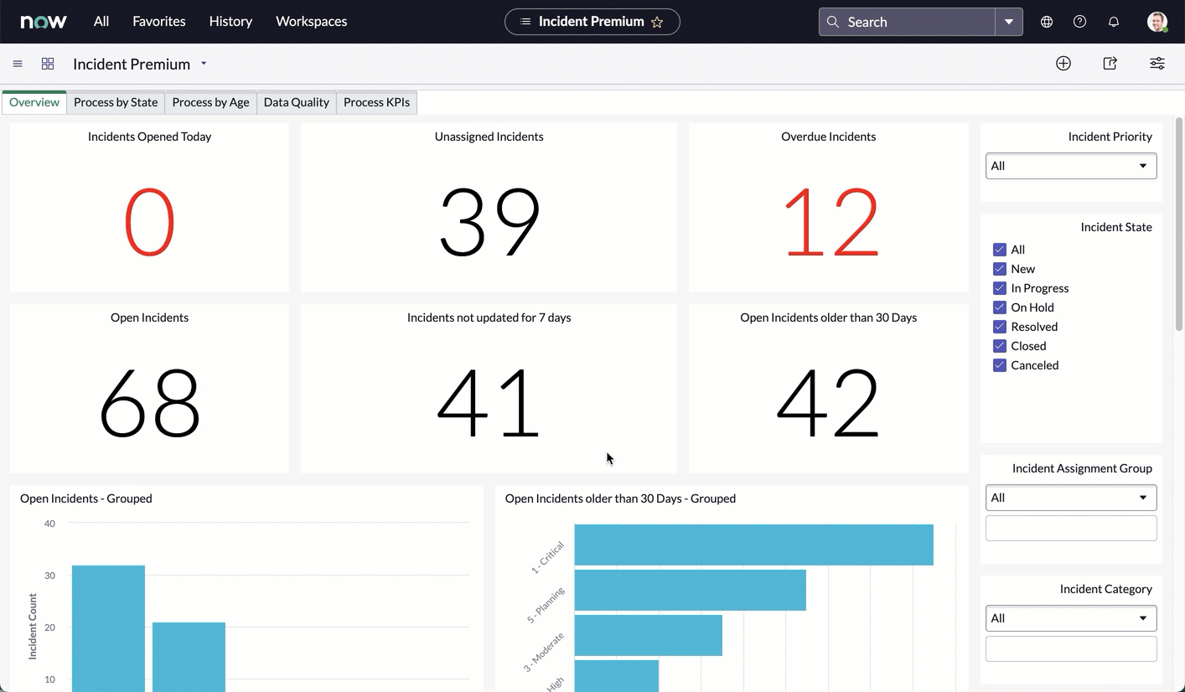Select the Overview tab
Image resolution: width=1185 pixels, height=692 pixels.
(34, 102)
